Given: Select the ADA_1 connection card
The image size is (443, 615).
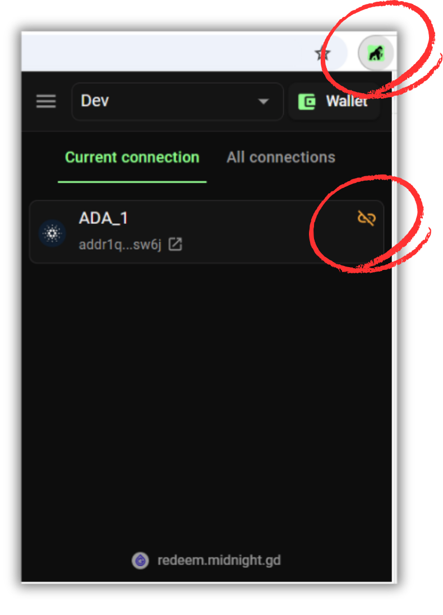Looking at the screenshot, I should click(206, 232).
